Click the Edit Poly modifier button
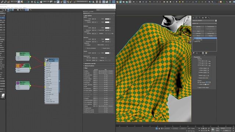The height and width of the screenshot is (132, 235). point(198,27)
